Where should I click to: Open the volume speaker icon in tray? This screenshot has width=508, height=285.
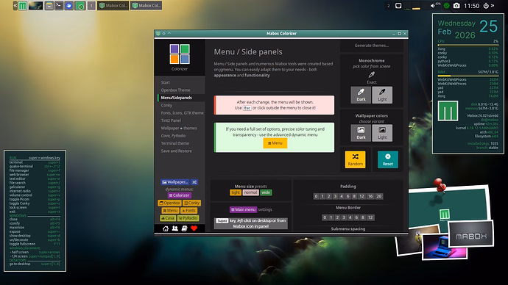(x=433, y=6)
